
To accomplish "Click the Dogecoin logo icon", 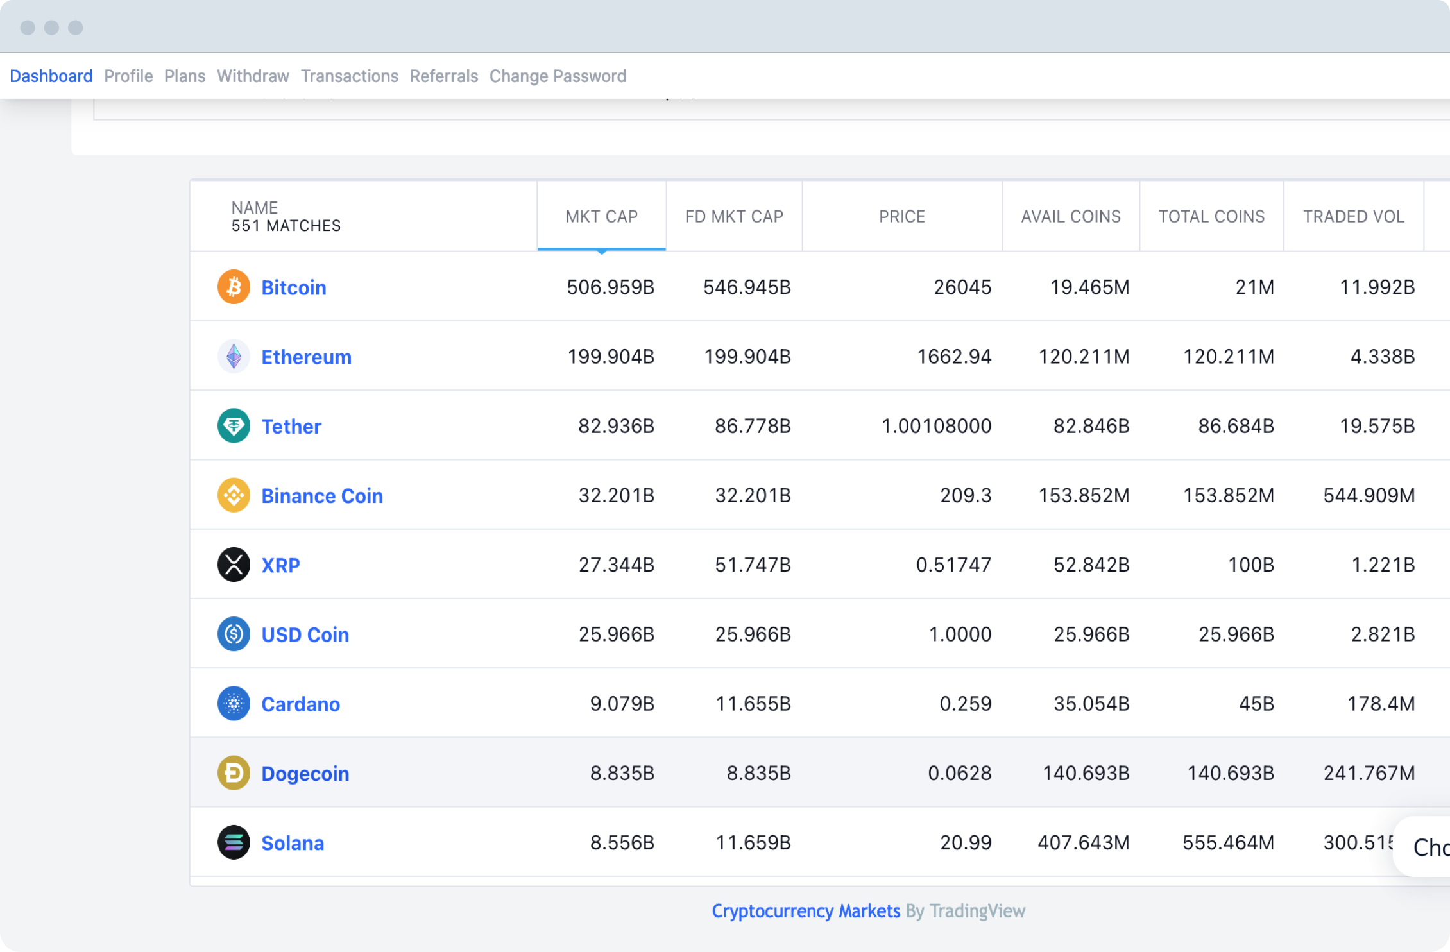I will (x=234, y=773).
